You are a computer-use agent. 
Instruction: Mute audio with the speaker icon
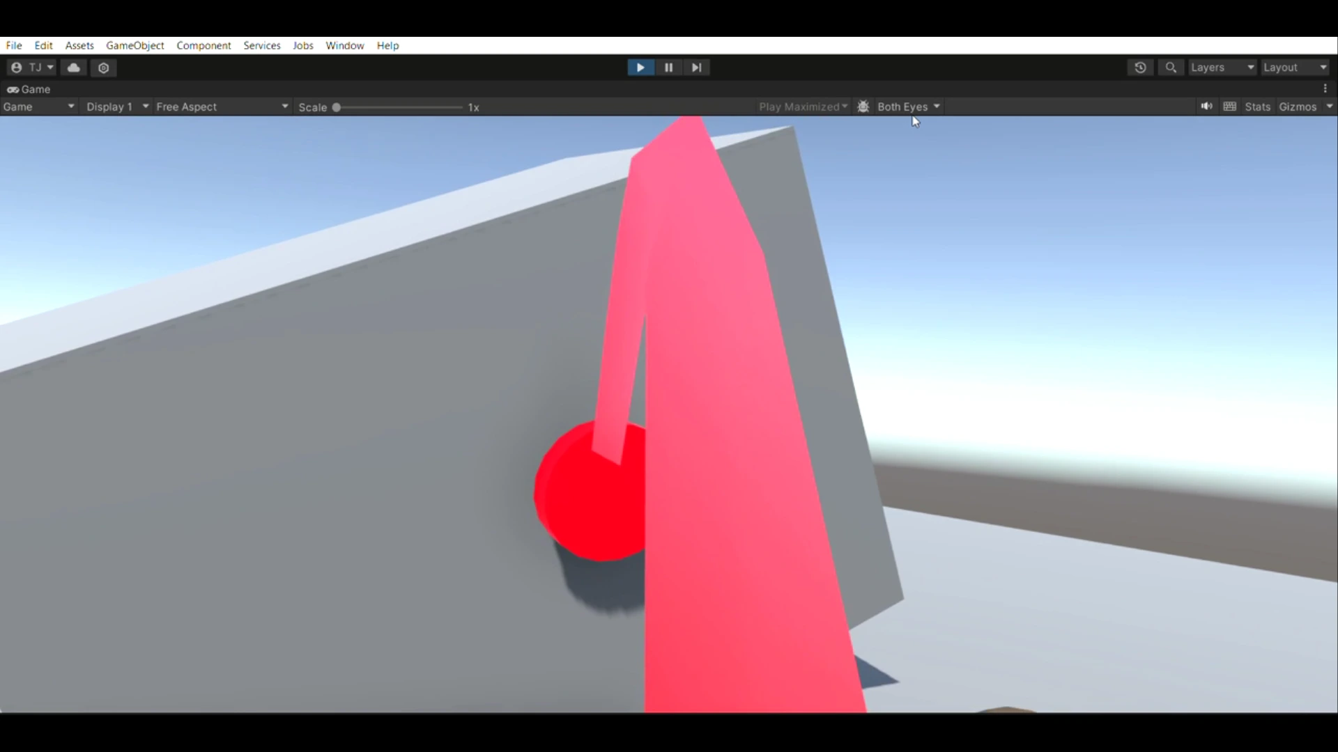(1206, 107)
